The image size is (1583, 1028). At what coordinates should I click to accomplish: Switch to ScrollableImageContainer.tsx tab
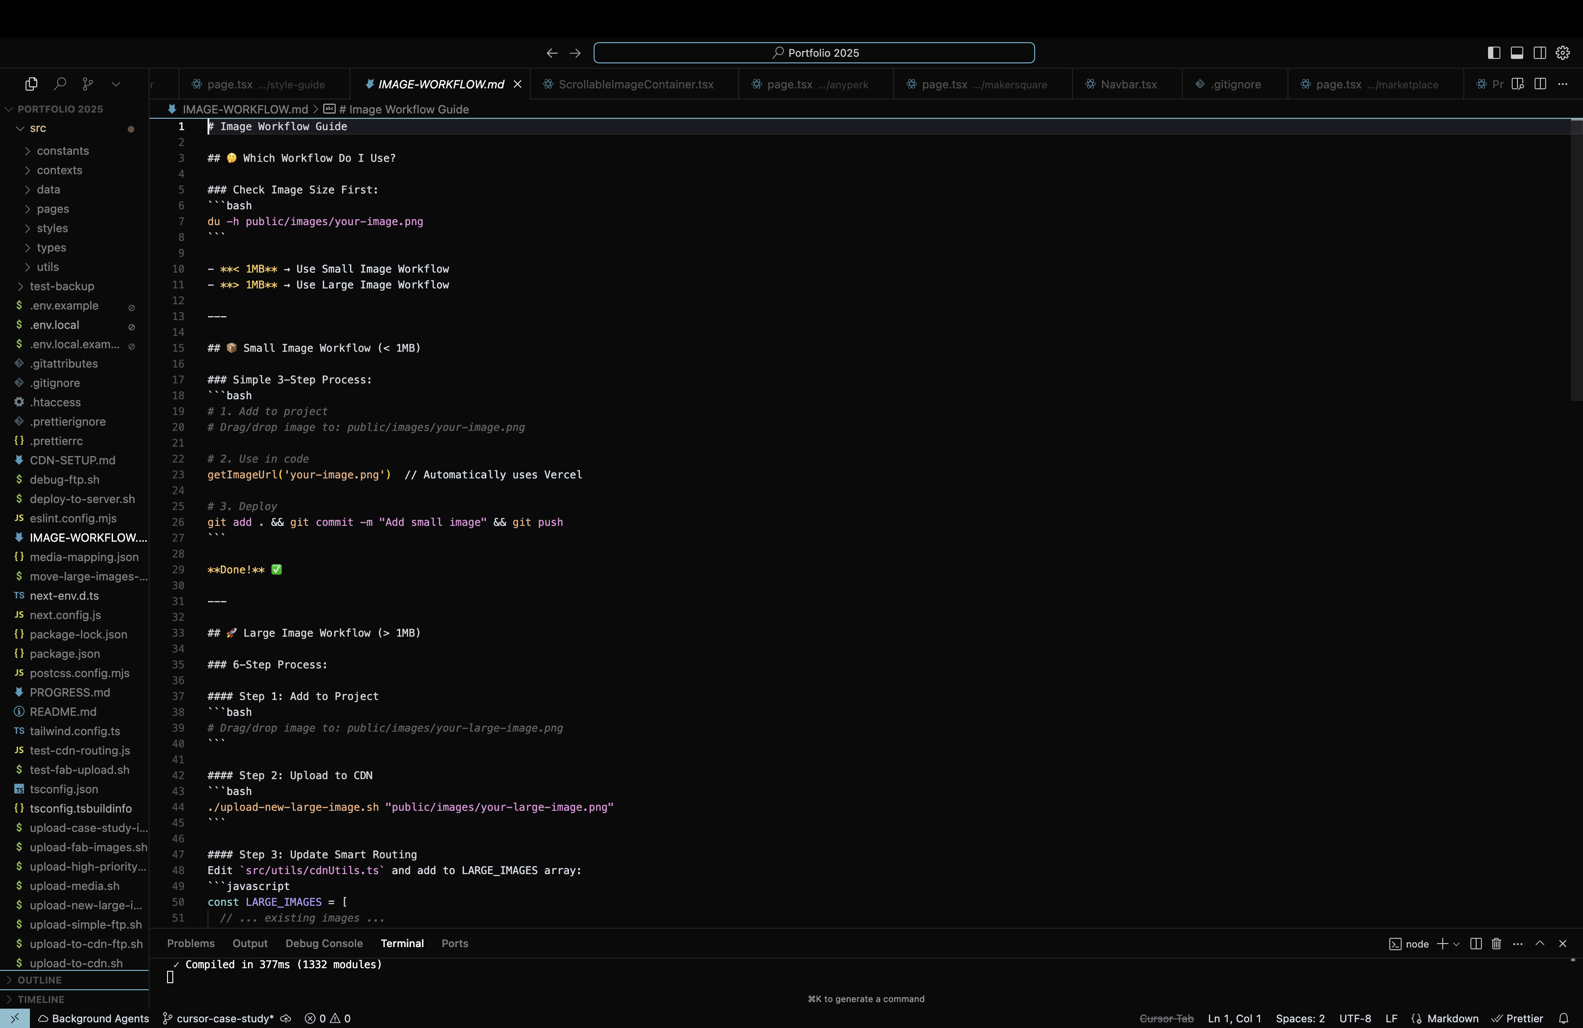tap(635, 84)
